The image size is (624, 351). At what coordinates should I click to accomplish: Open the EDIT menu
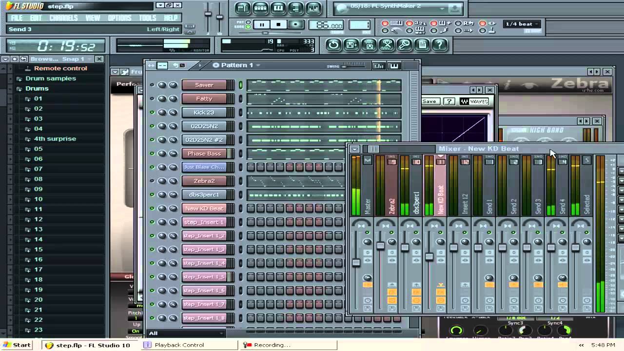[x=36, y=18]
